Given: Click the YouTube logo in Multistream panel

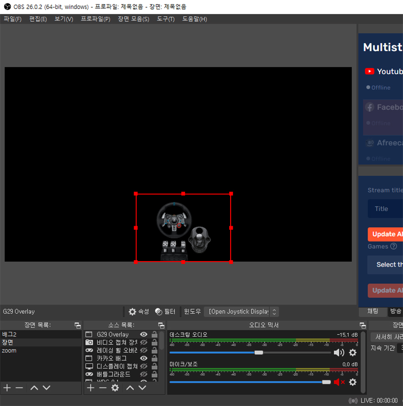Looking at the screenshot, I should pos(369,71).
